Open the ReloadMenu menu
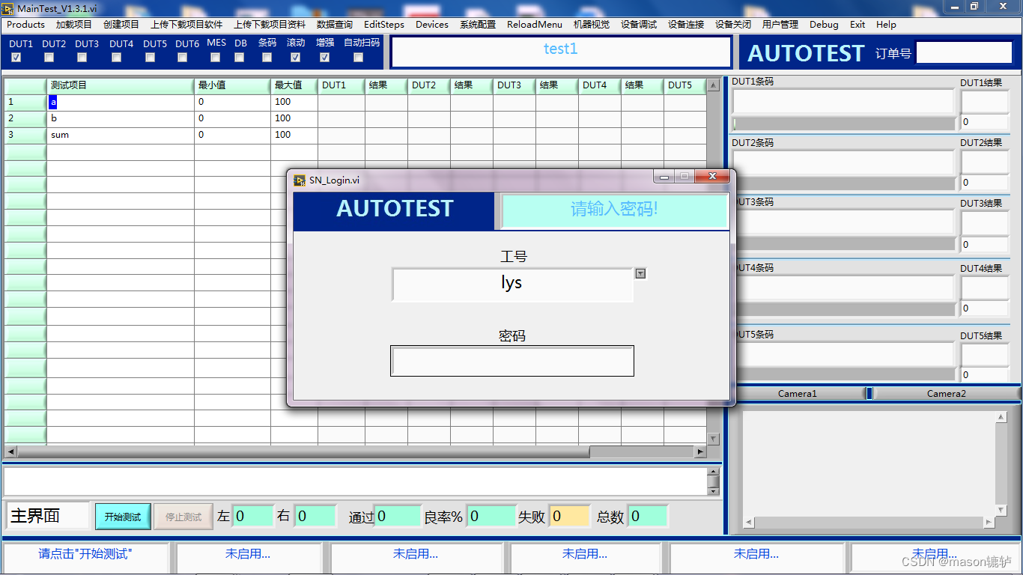1023x575 pixels. 535,25
